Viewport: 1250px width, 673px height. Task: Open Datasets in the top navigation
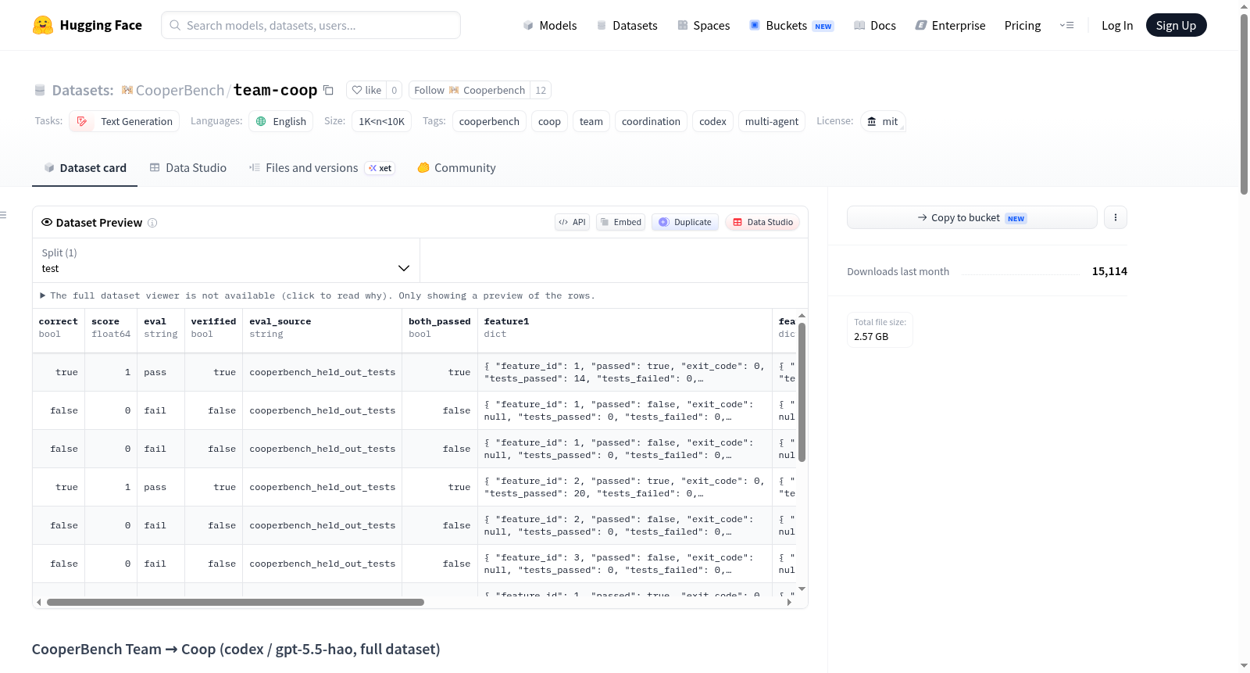pos(627,25)
